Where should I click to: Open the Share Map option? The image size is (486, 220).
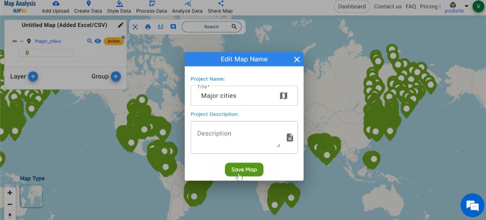220,7
